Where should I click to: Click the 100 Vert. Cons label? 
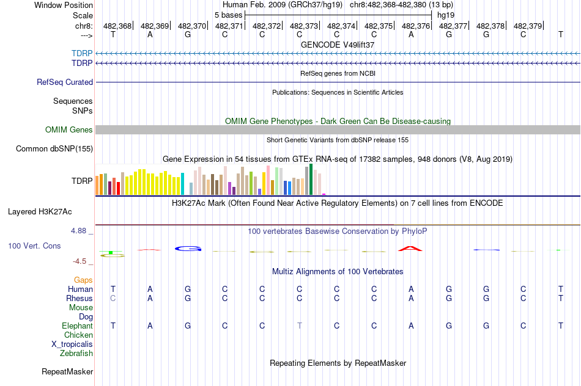coord(34,246)
